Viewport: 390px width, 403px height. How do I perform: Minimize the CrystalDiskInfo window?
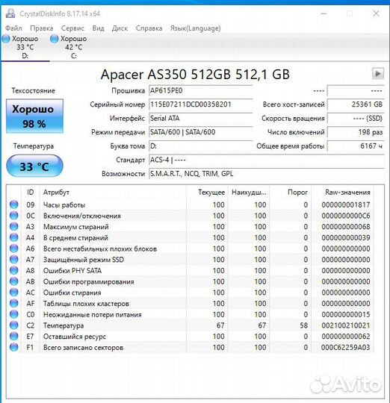tap(324, 13)
